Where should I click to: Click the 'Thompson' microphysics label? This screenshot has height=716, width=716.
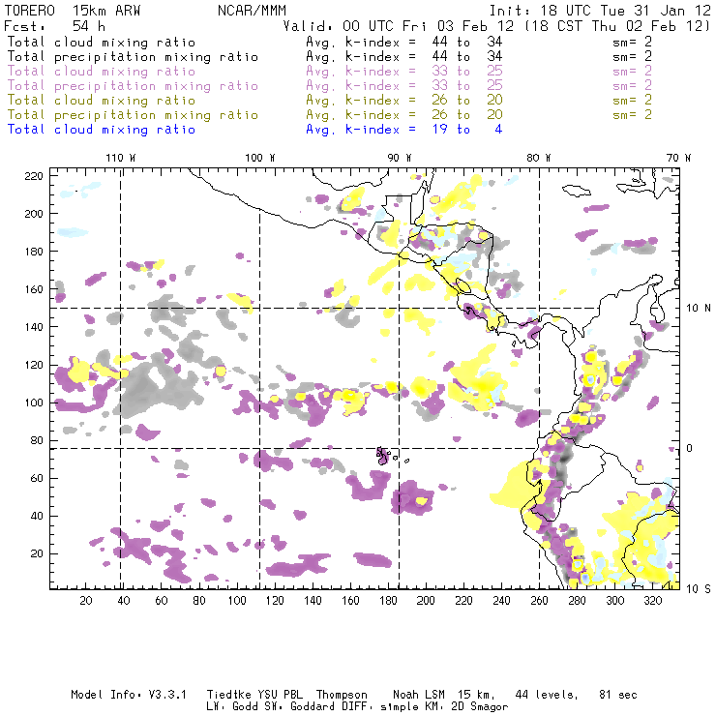(342, 695)
